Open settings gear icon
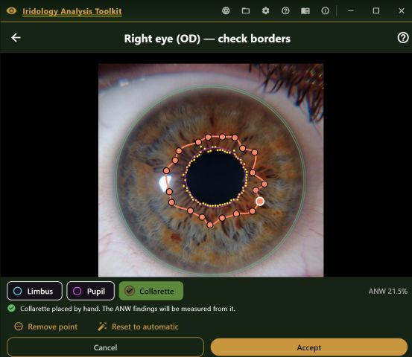Viewport: 412px width, 357px height. pyautogui.click(x=266, y=10)
